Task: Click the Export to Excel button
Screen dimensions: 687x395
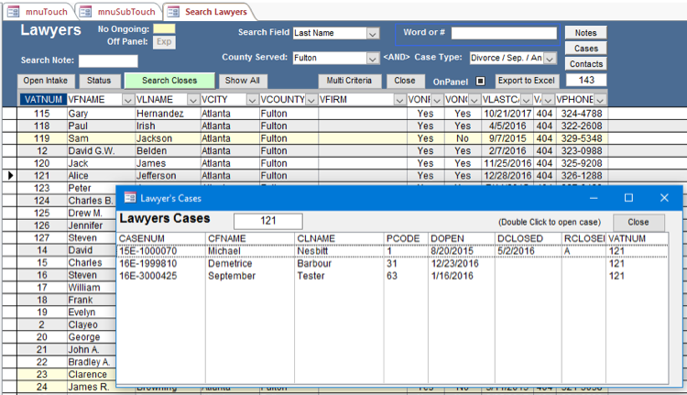Action: [526, 81]
